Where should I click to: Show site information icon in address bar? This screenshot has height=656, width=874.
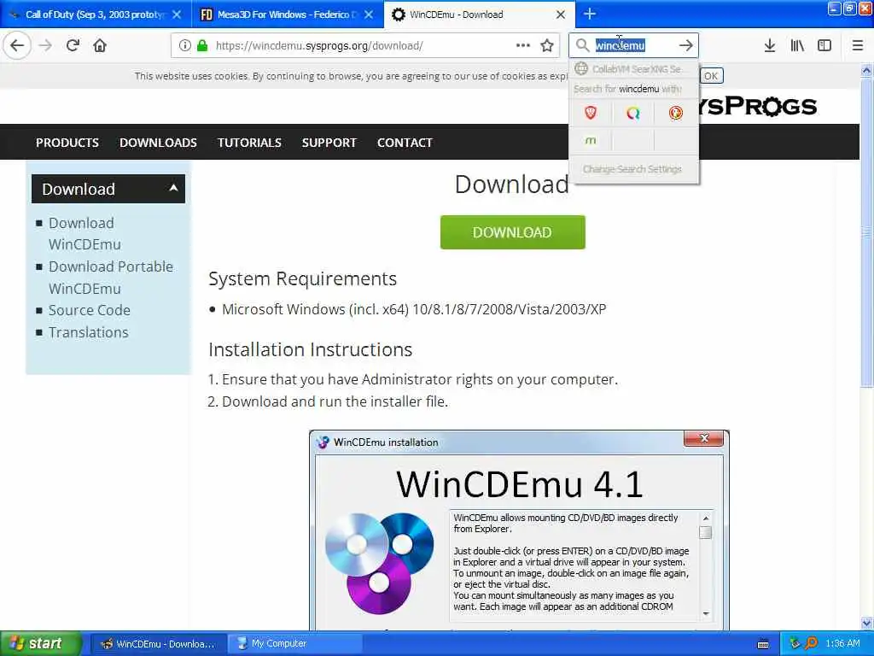tap(184, 45)
